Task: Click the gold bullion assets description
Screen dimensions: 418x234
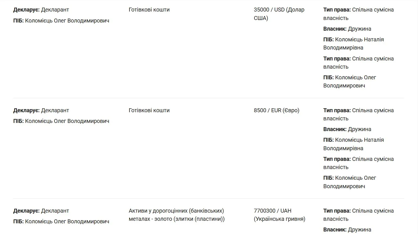Action: 176,215
